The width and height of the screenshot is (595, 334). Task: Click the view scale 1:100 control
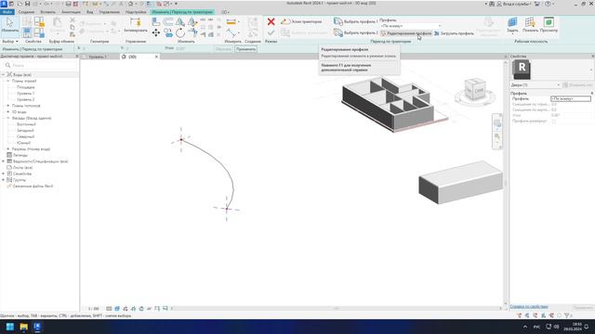tap(93, 309)
